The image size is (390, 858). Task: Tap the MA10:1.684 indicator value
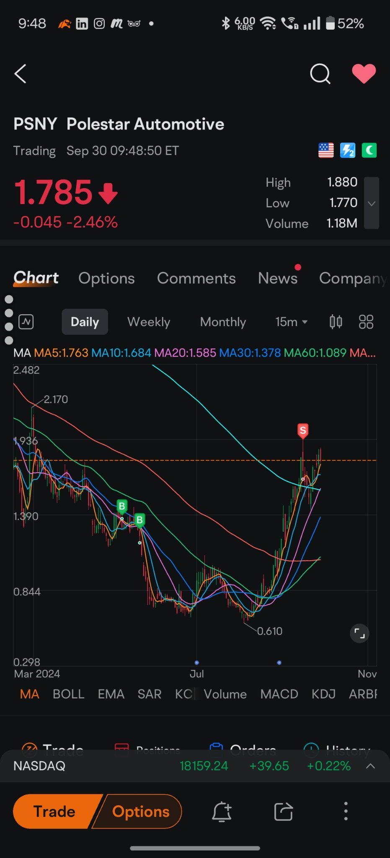(x=121, y=353)
